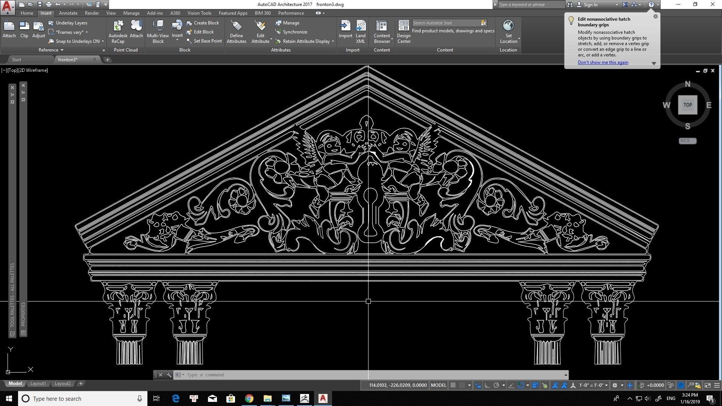Toggle snap mode in the status bar
Screen dimensions: 722x406
tap(462, 385)
